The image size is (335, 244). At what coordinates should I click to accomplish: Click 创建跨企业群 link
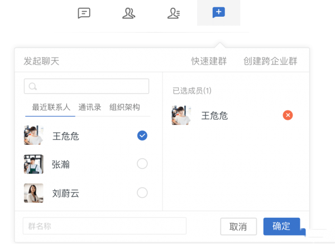pyautogui.click(x=270, y=61)
